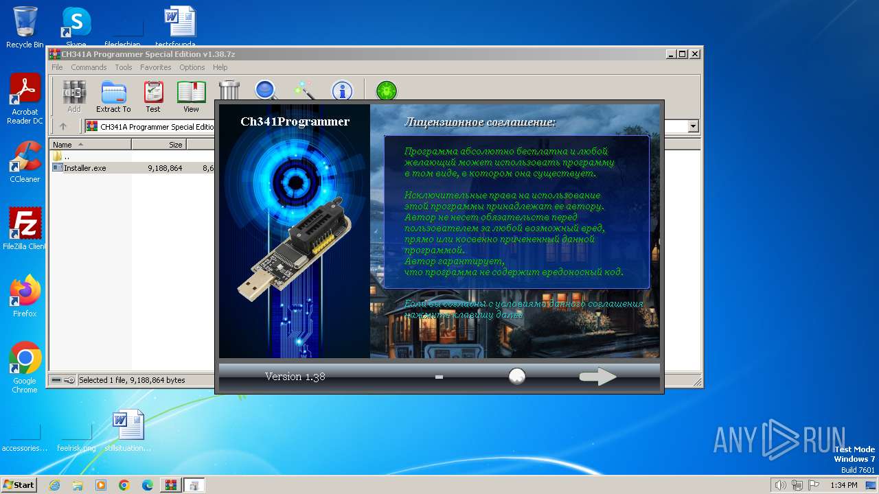Open File Explorer from taskbar
The image size is (879, 494).
[78, 485]
